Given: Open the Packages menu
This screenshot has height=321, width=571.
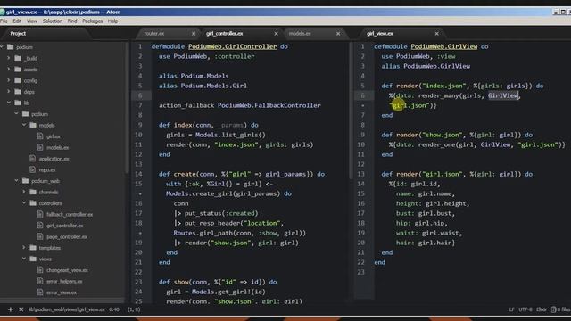Looking at the screenshot, I should 93,21.
